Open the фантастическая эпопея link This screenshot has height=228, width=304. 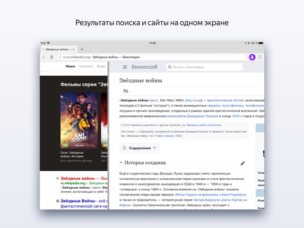click(226, 100)
